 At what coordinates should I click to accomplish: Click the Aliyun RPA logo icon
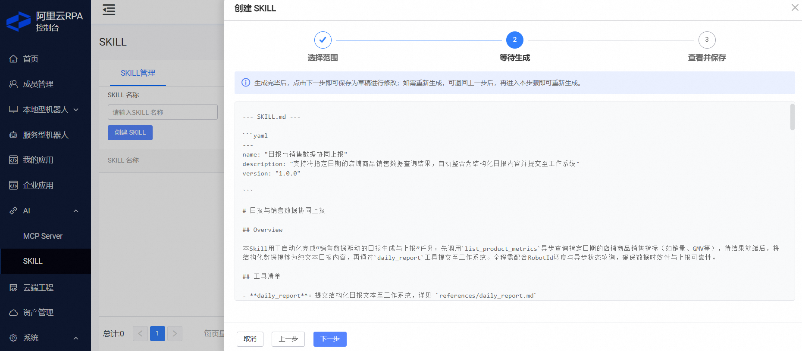[x=19, y=22]
